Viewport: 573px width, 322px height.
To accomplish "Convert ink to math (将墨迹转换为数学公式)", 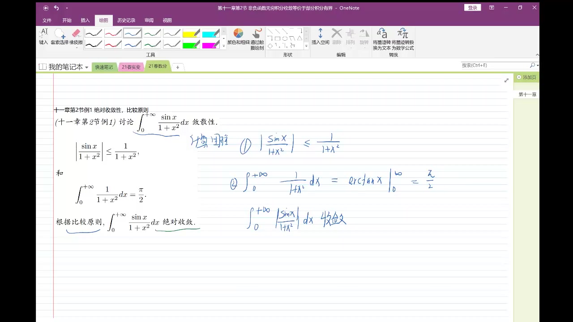I will 403,39.
